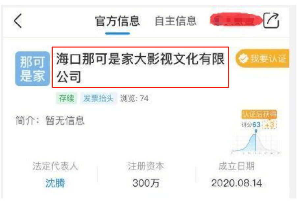The width and height of the screenshot is (297, 205).
Task: Tap the 成立日期 2020.08.14 field
Action: [236, 175]
